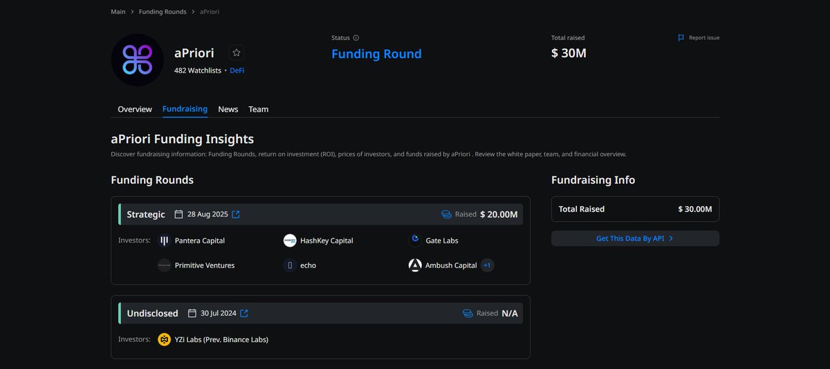Click the echo investor logo icon
Viewport: 830px width, 369px height.
pos(290,265)
